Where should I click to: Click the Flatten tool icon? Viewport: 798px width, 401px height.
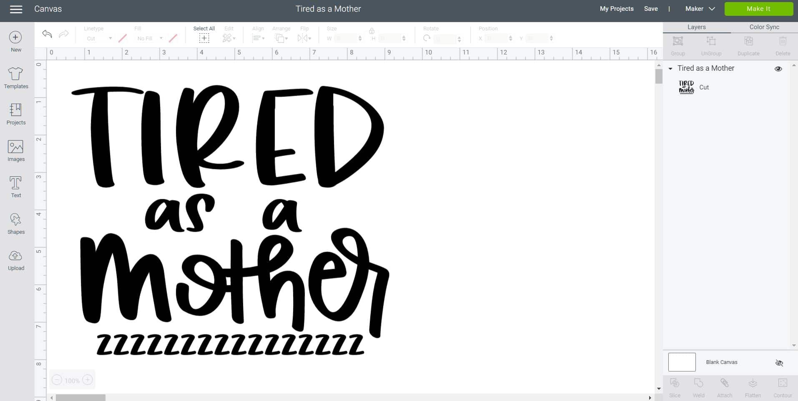(753, 383)
